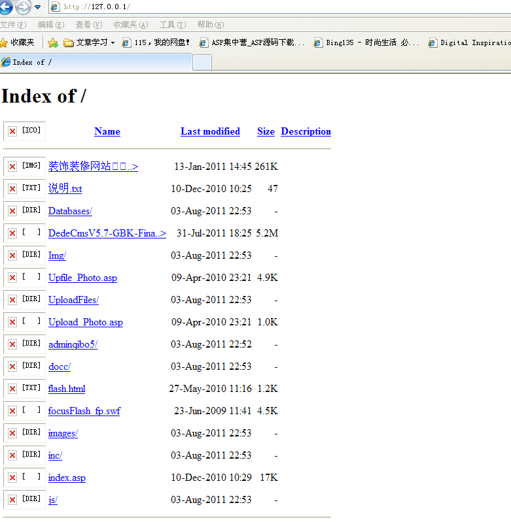511x522 pixels.
Task: Open the js/ directory link
Action: tap(52, 500)
